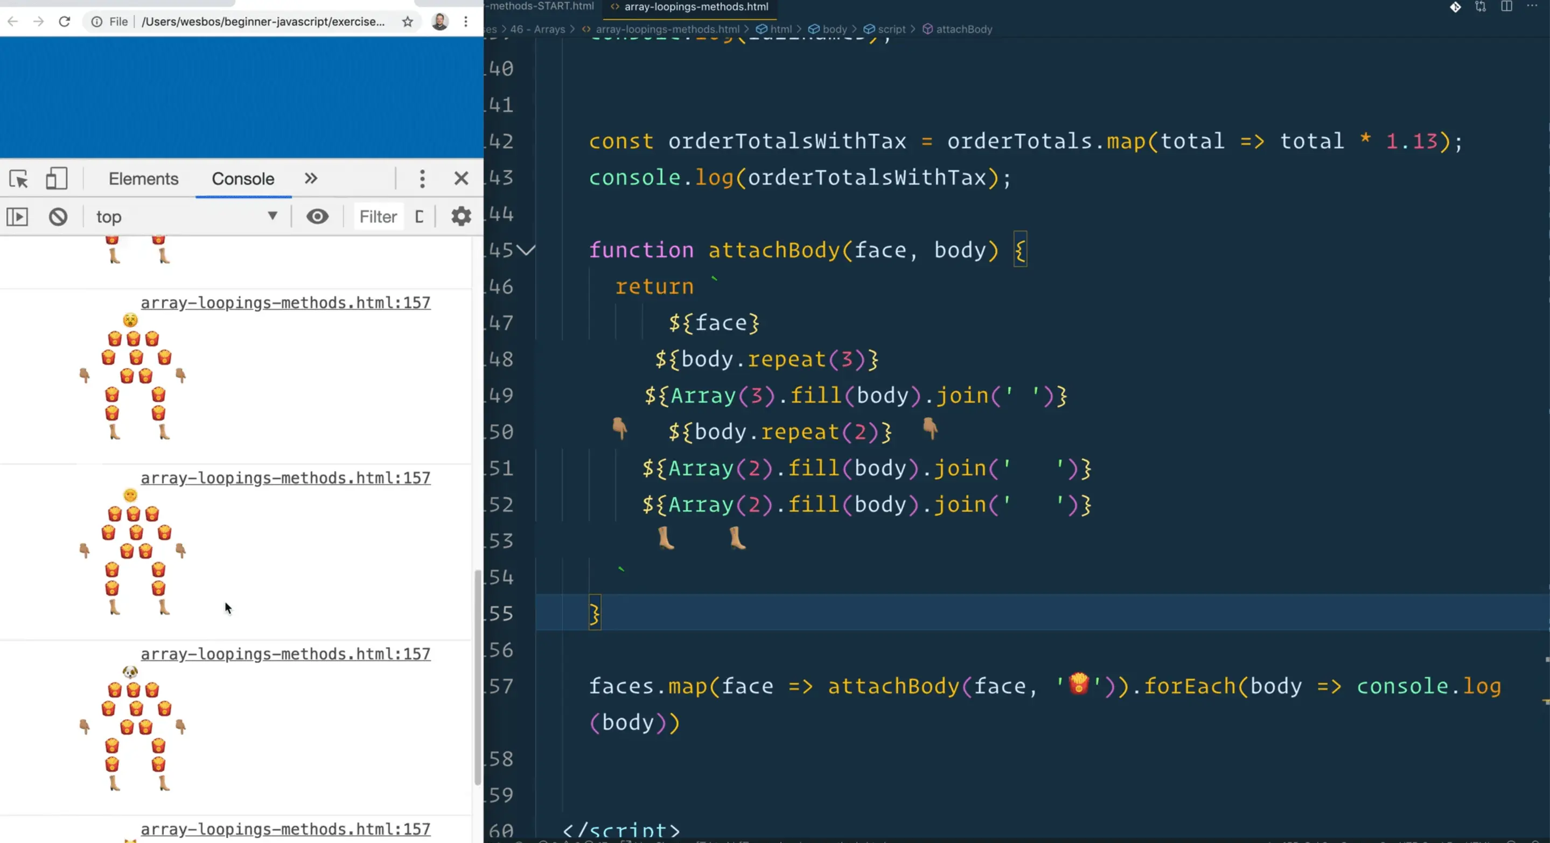Click attachBody in the breadcrumb
Screen dimensions: 1550x843
963,29
